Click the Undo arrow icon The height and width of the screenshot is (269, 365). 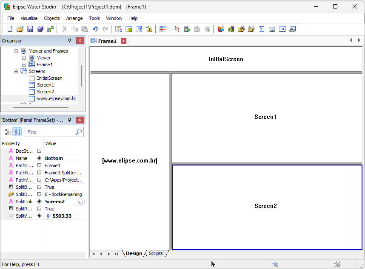click(95, 29)
